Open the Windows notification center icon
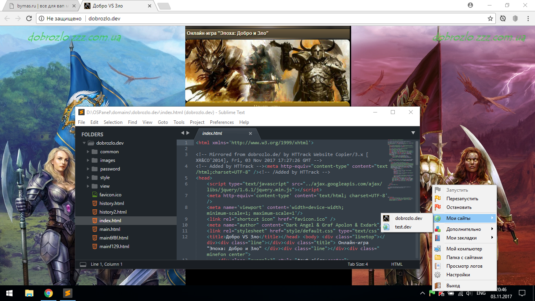Image resolution: width=535 pixels, height=301 pixels. 522,293
